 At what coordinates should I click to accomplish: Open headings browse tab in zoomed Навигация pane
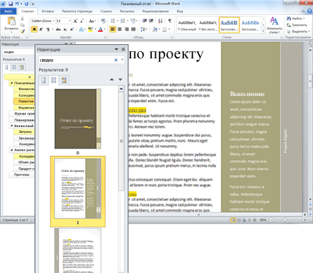point(44,80)
